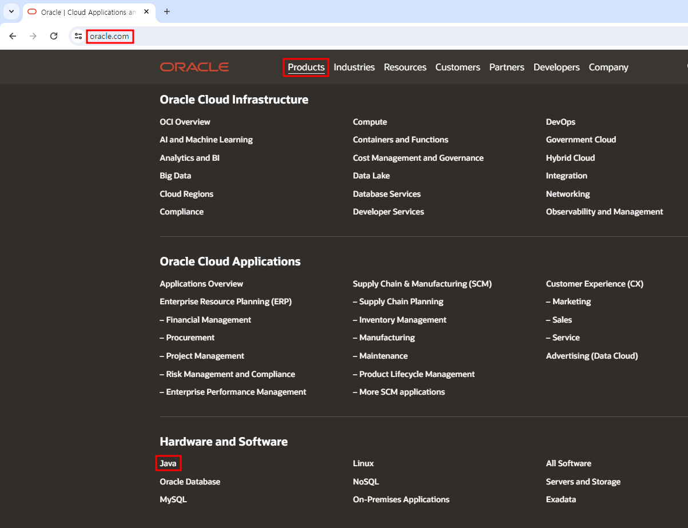Open the Products menu
This screenshot has height=528, width=688.
(306, 67)
